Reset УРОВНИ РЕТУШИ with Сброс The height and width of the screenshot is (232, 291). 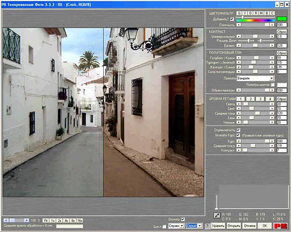point(282,99)
